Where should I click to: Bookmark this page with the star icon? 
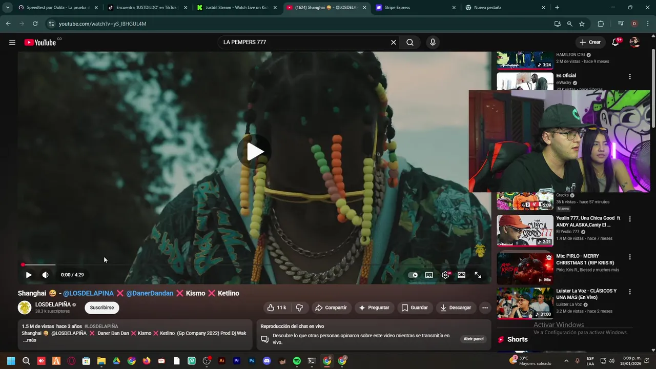point(582,24)
